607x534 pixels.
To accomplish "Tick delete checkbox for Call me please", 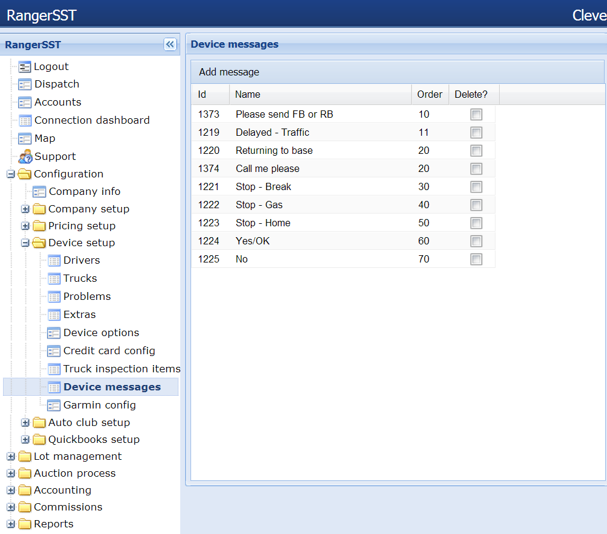I will tap(476, 169).
